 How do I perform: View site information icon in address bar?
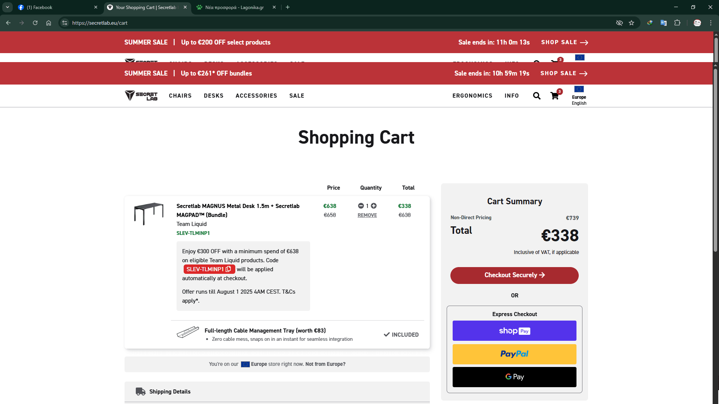coord(65,23)
